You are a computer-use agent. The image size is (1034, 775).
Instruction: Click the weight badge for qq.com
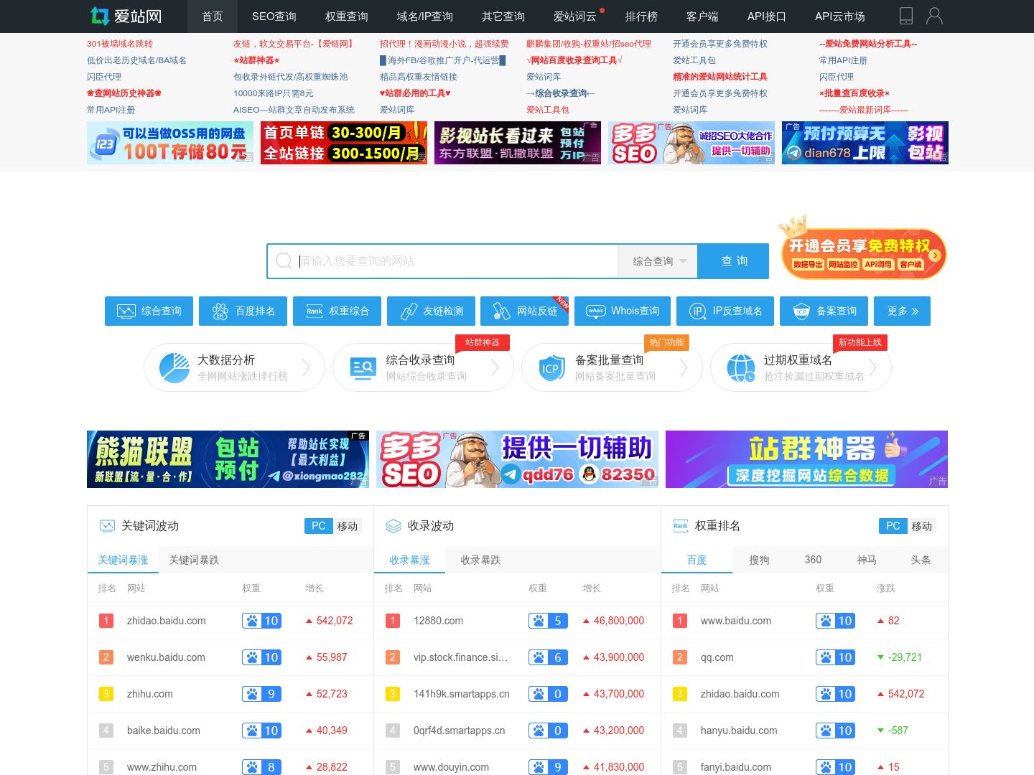tap(835, 657)
